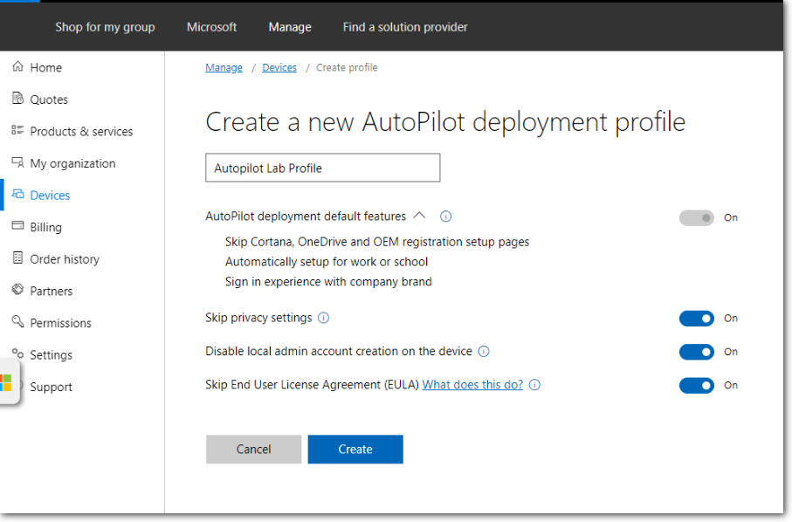
Task: Collapse AutoPilot deployment default features chevron
Action: [419, 216]
